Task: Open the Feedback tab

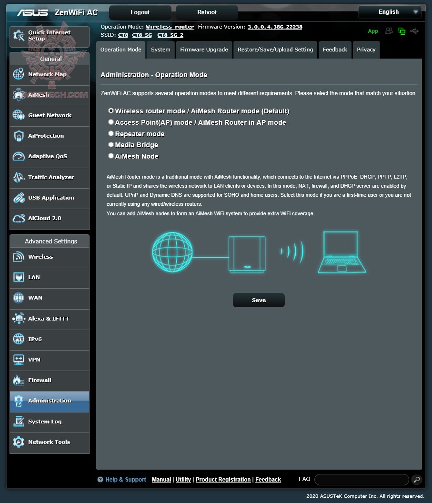Action: click(335, 50)
